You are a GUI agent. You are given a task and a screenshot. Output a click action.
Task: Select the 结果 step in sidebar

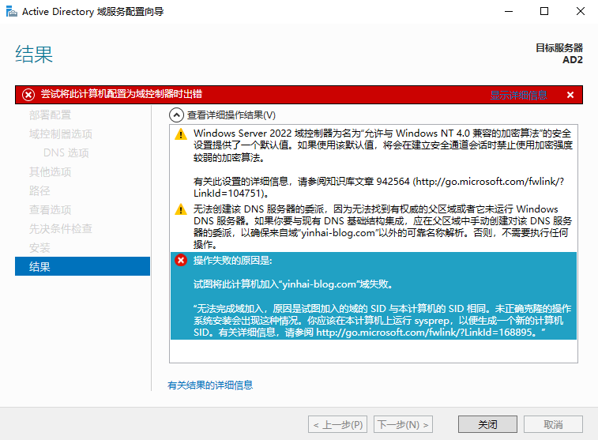[82, 266]
